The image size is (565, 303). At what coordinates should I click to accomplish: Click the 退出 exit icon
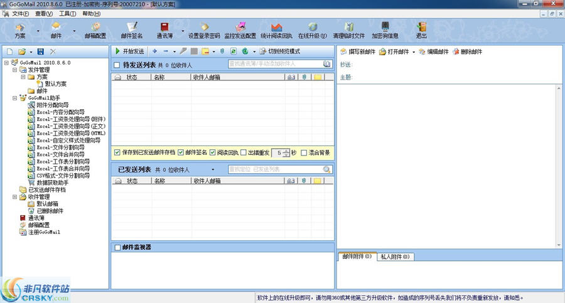pos(421,31)
